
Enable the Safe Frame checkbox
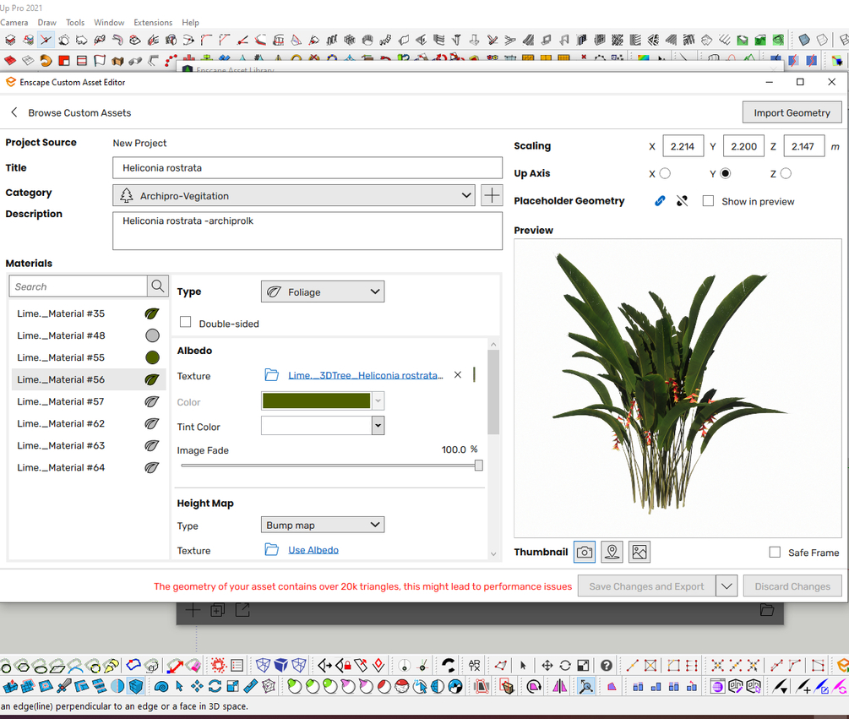pos(775,553)
